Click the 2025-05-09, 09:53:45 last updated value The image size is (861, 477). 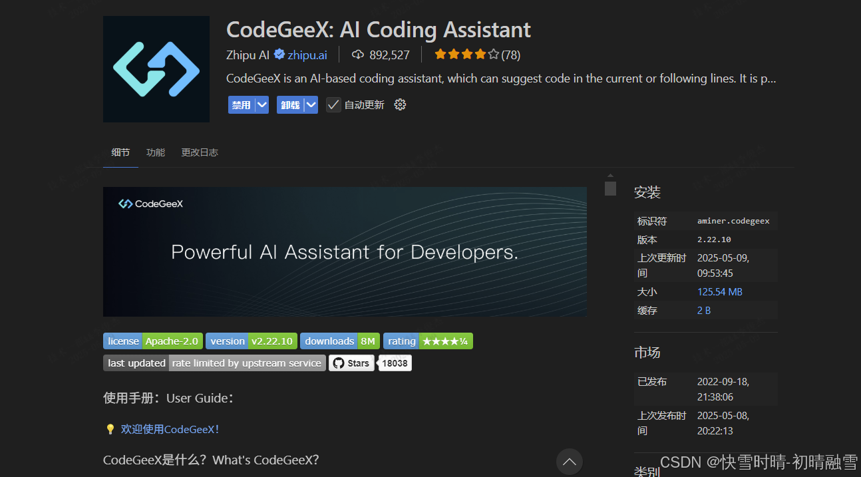click(723, 265)
